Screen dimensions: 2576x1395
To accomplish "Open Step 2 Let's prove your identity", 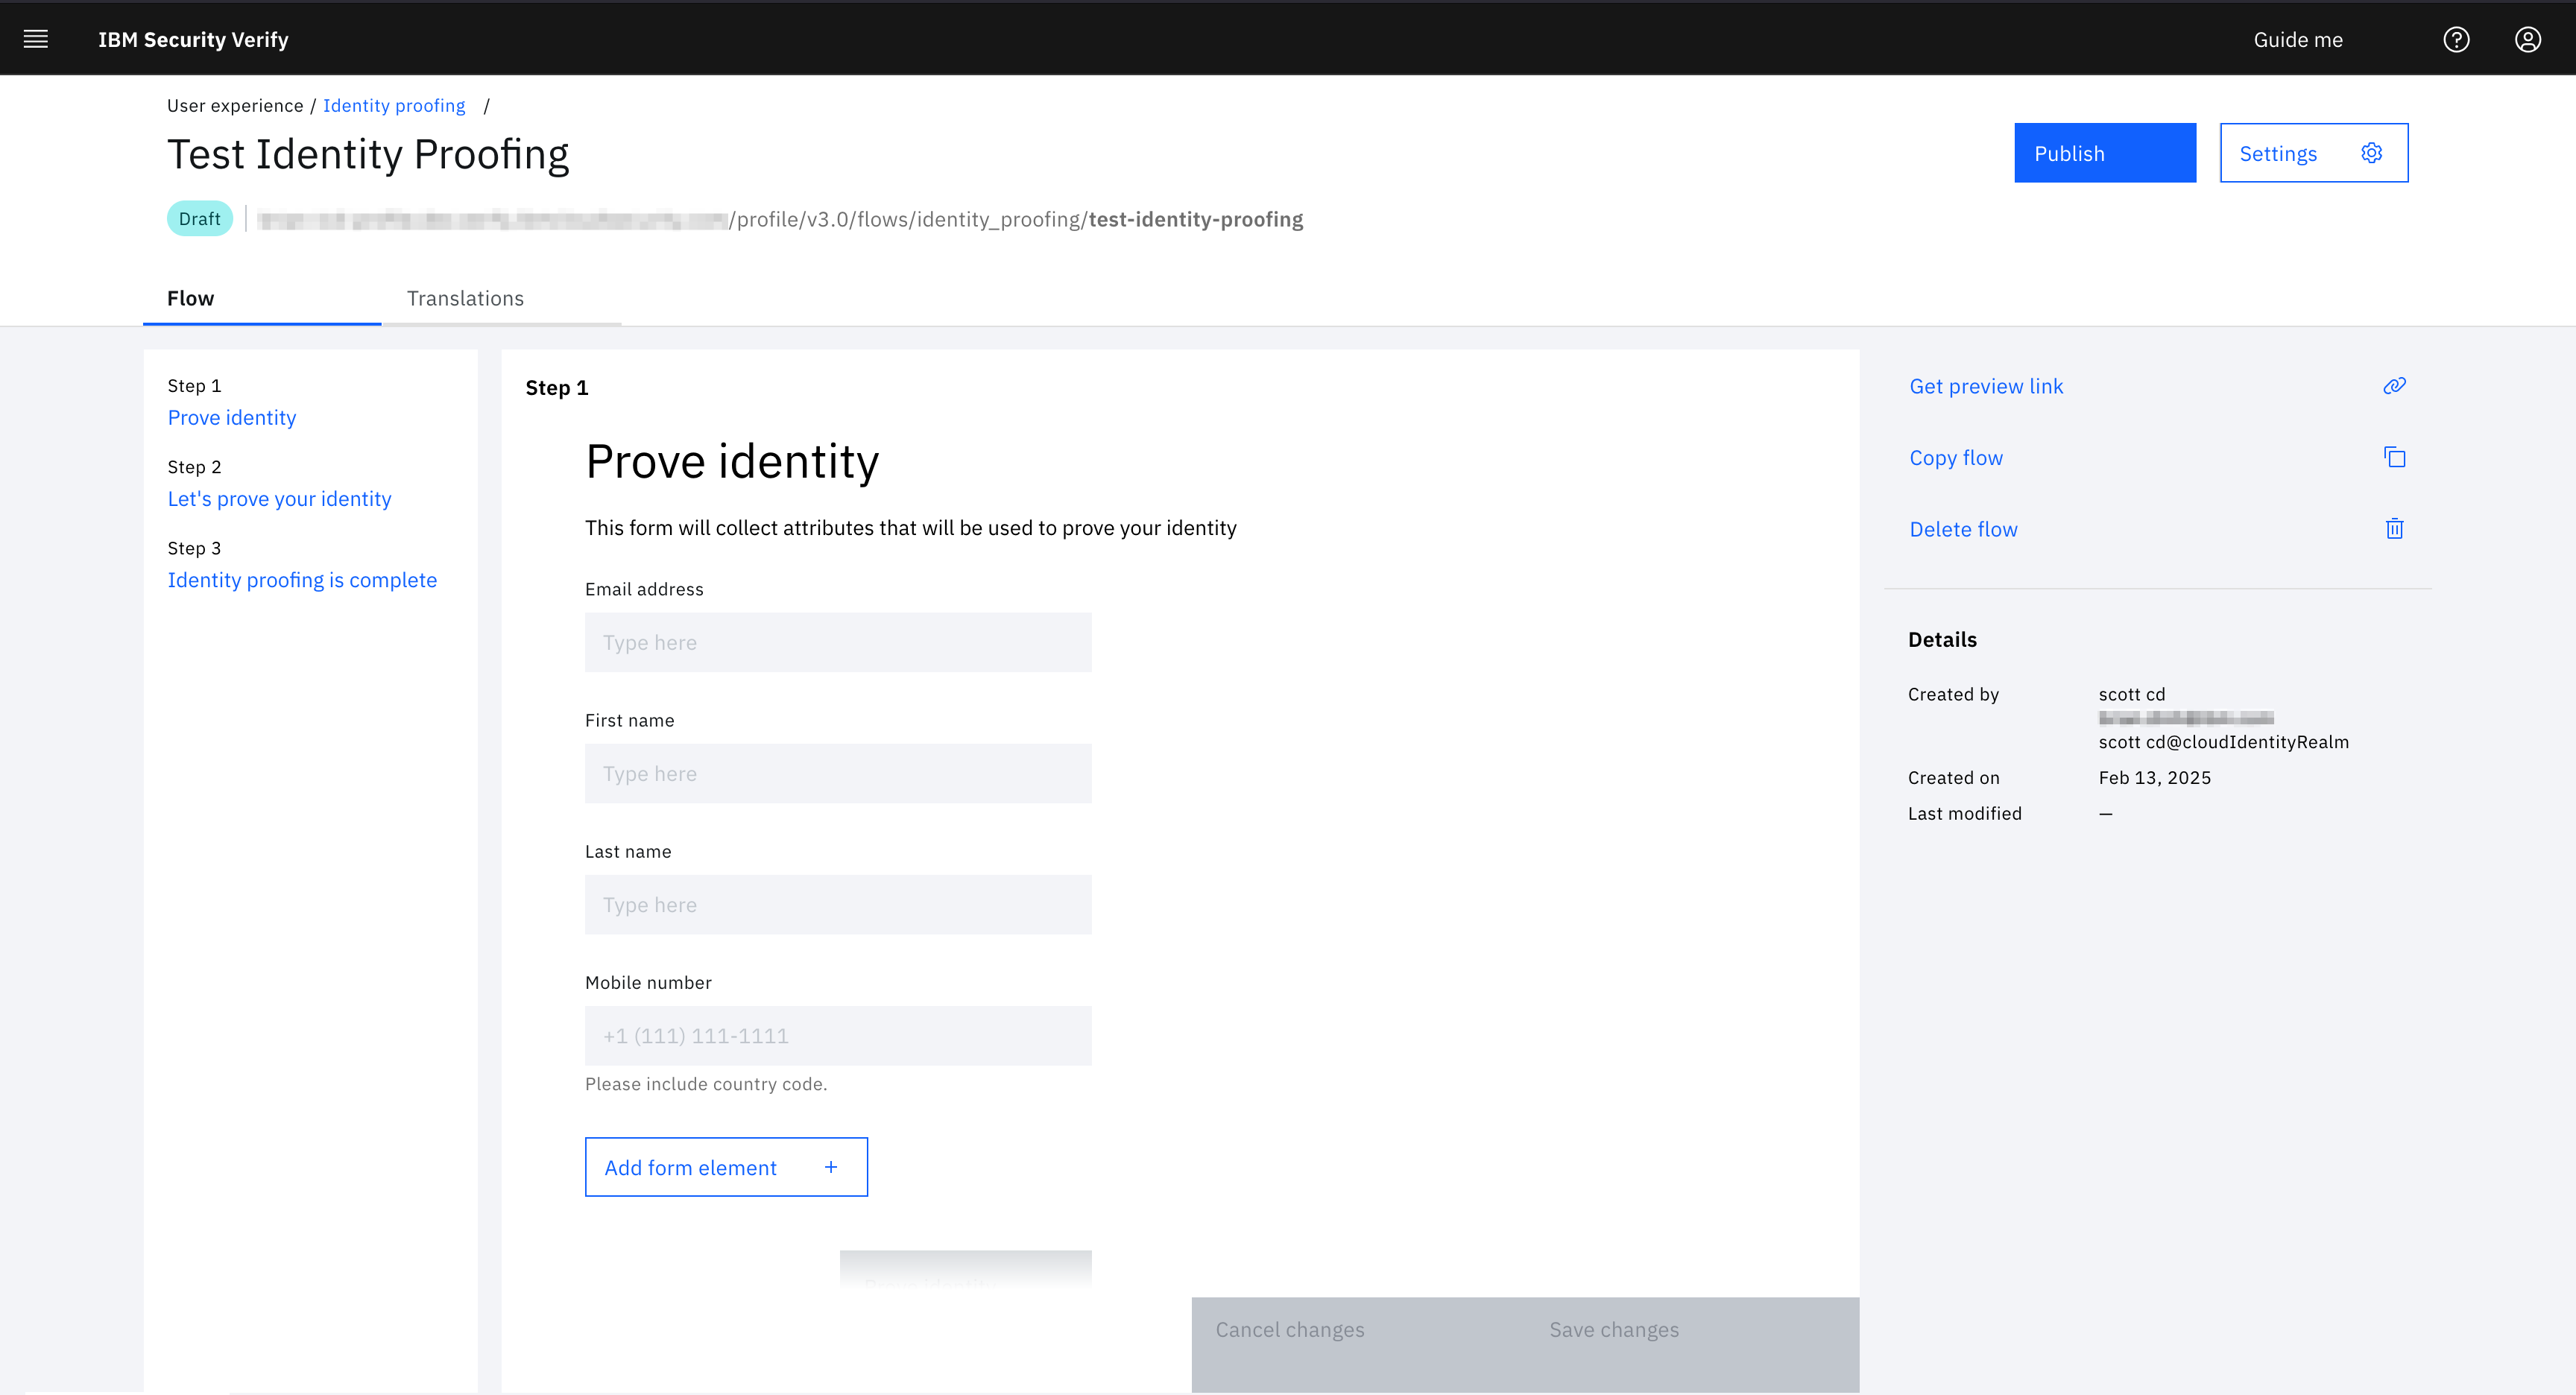I will (x=279, y=499).
